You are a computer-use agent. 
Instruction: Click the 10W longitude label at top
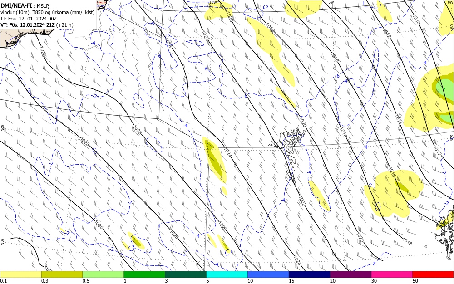coord(213,2)
